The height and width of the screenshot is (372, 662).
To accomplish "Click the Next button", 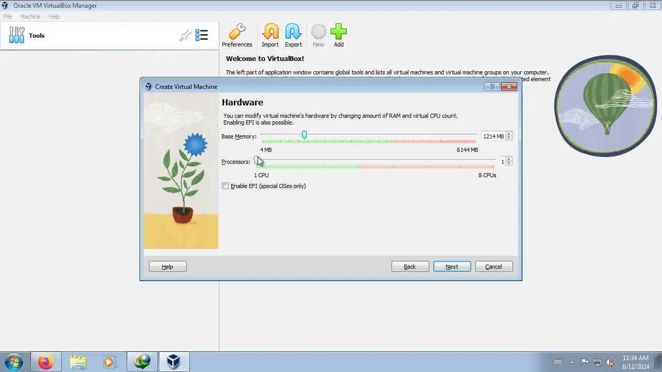I will click(452, 267).
